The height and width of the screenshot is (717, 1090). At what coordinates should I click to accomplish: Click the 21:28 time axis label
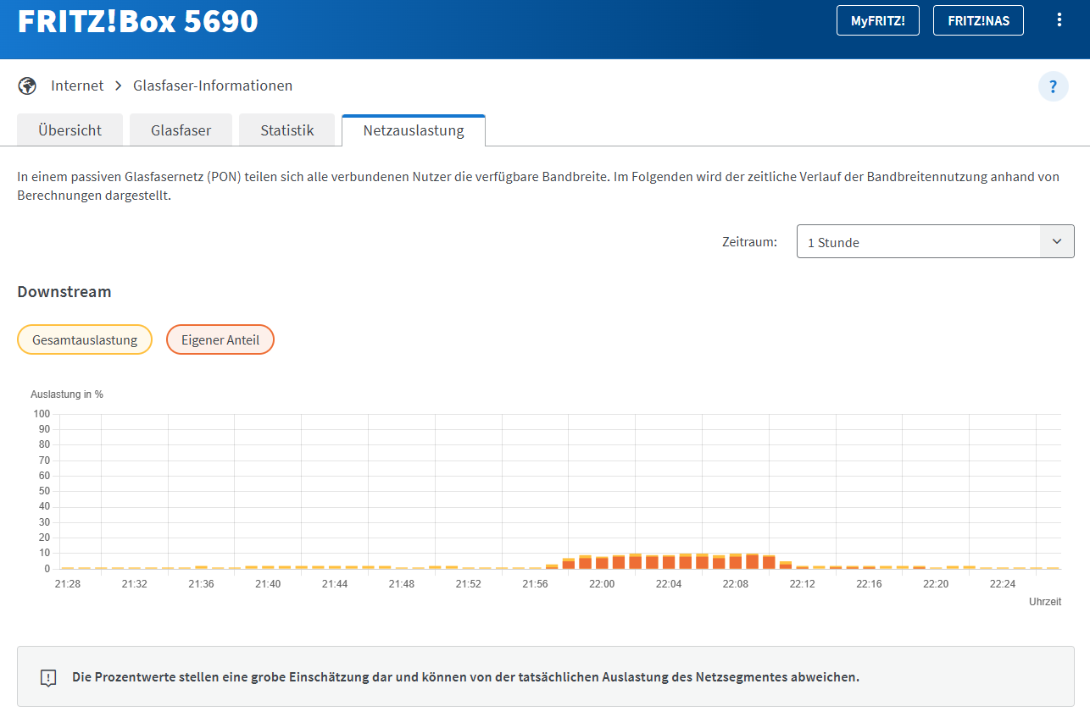pos(68,584)
